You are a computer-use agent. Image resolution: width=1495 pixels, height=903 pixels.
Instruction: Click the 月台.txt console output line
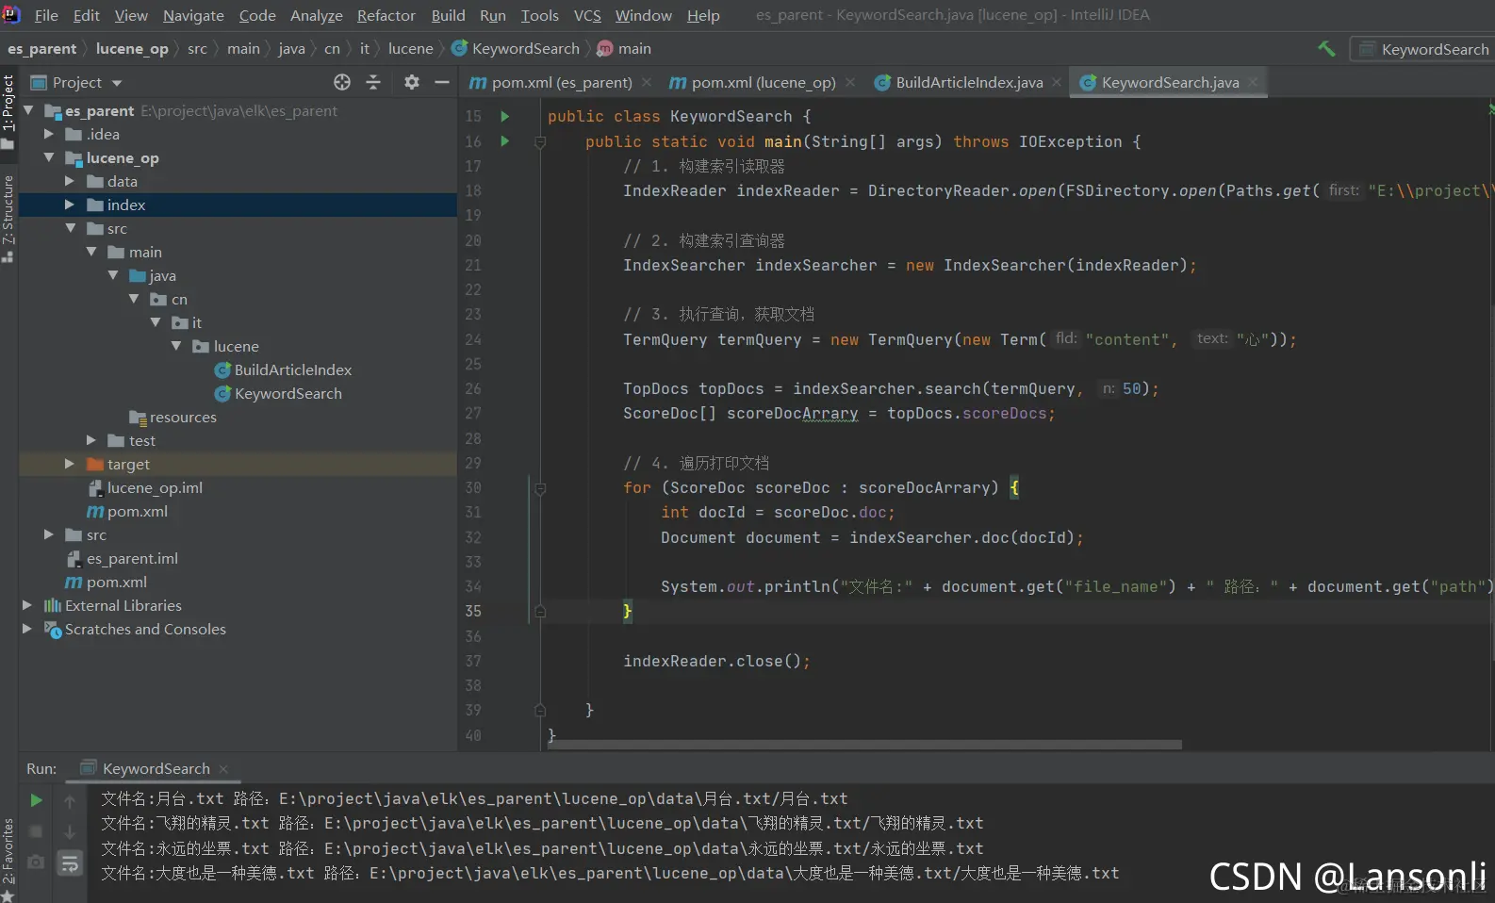click(x=474, y=798)
